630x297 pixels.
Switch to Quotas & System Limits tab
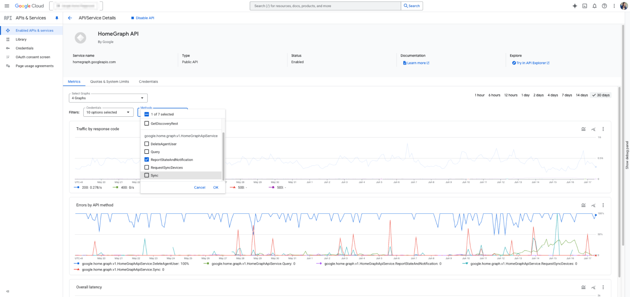(109, 81)
